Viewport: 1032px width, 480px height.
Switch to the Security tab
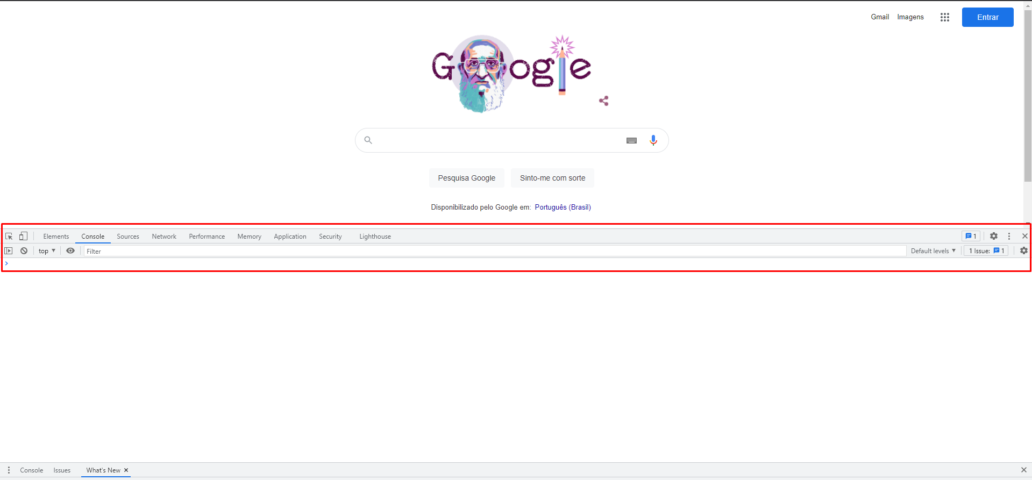pyautogui.click(x=330, y=236)
